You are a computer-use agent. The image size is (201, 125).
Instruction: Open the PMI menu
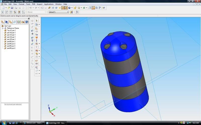tap(33, 4)
